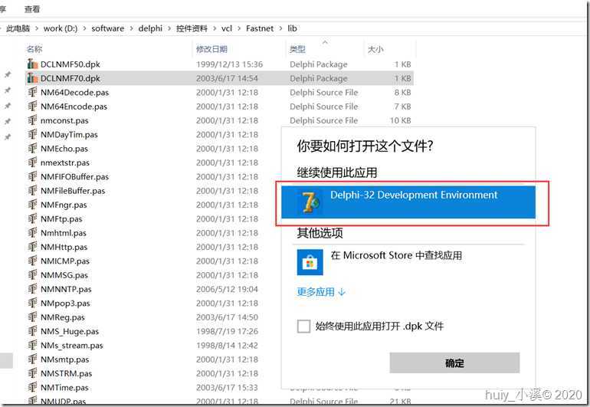Click the nmextstr.pas file icon
This screenshot has width=590, height=407.
tap(33, 162)
